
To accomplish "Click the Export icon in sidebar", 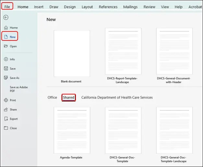I will pos(6,119).
